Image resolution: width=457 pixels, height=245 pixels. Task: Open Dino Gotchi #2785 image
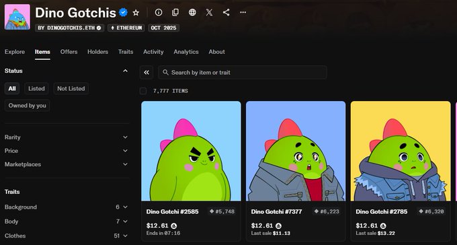click(x=401, y=151)
